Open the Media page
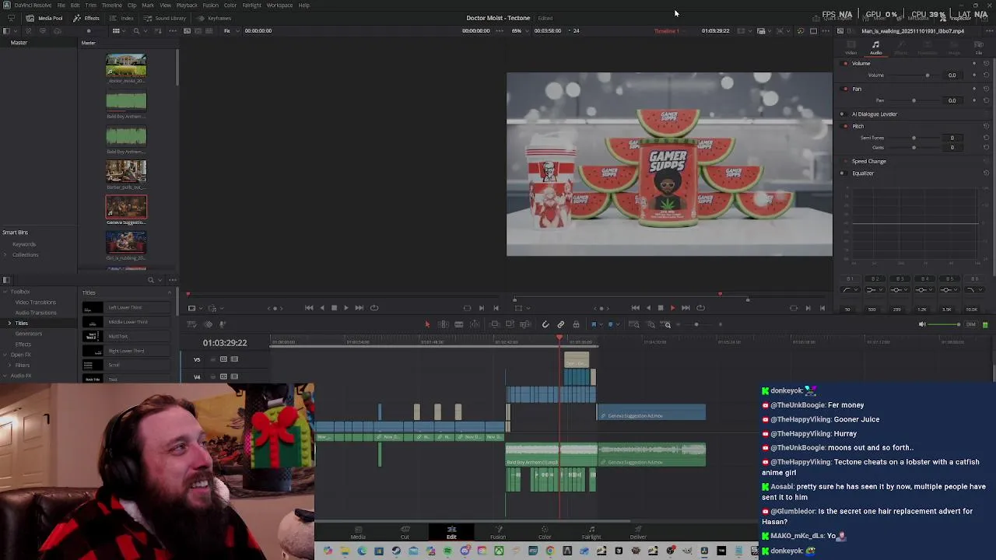996x560 pixels. click(358, 533)
